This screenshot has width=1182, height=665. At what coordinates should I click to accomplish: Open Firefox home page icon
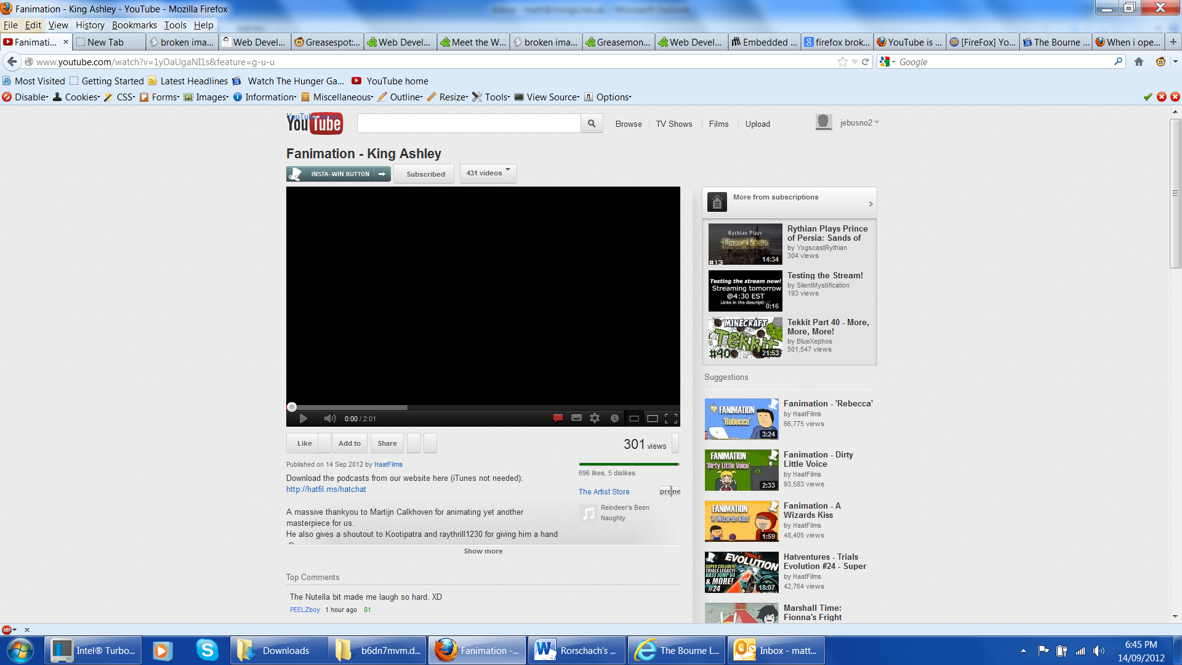coord(1139,62)
